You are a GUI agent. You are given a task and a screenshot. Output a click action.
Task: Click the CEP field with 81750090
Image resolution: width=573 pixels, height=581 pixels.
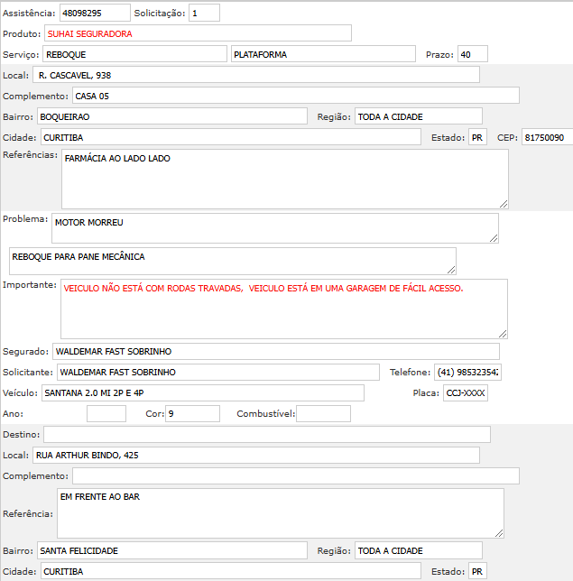click(547, 137)
